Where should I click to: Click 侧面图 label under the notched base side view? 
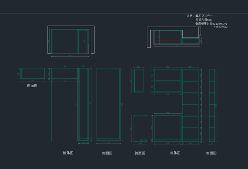click(x=140, y=153)
